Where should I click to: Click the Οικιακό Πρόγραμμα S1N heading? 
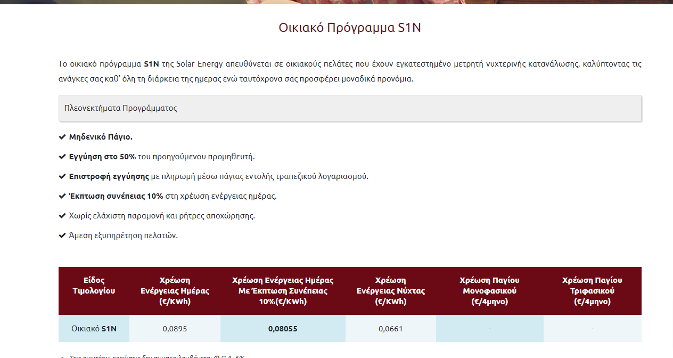tap(350, 28)
